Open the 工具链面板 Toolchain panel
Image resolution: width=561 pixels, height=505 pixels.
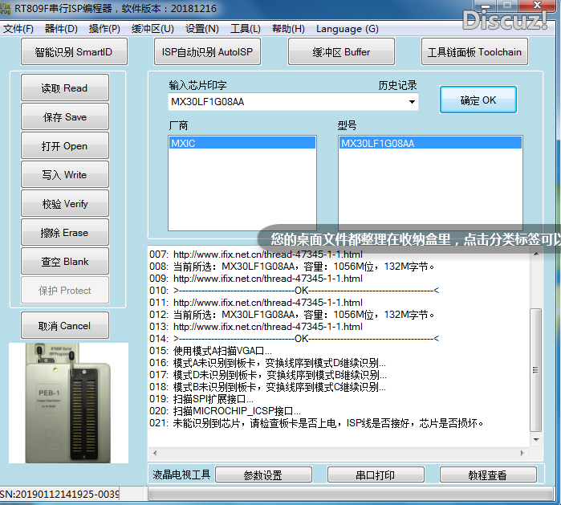click(x=474, y=52)
